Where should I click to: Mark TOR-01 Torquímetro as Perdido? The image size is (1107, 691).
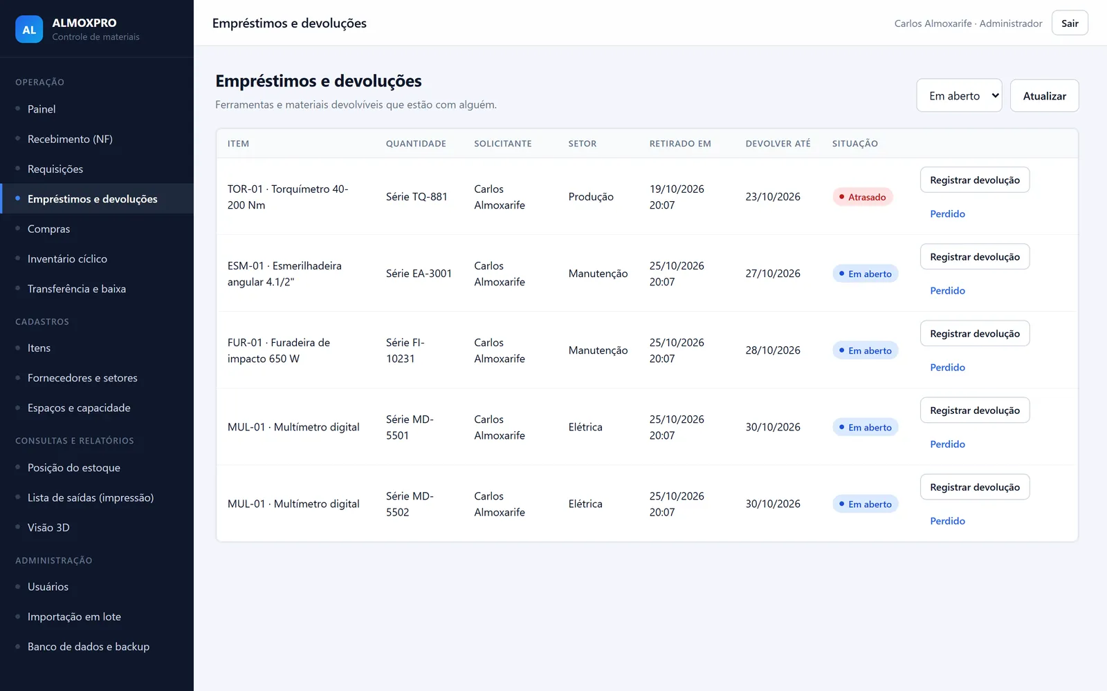[947, 214]
